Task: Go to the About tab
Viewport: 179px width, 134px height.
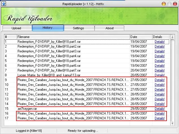Action: [x=109, y=28]
